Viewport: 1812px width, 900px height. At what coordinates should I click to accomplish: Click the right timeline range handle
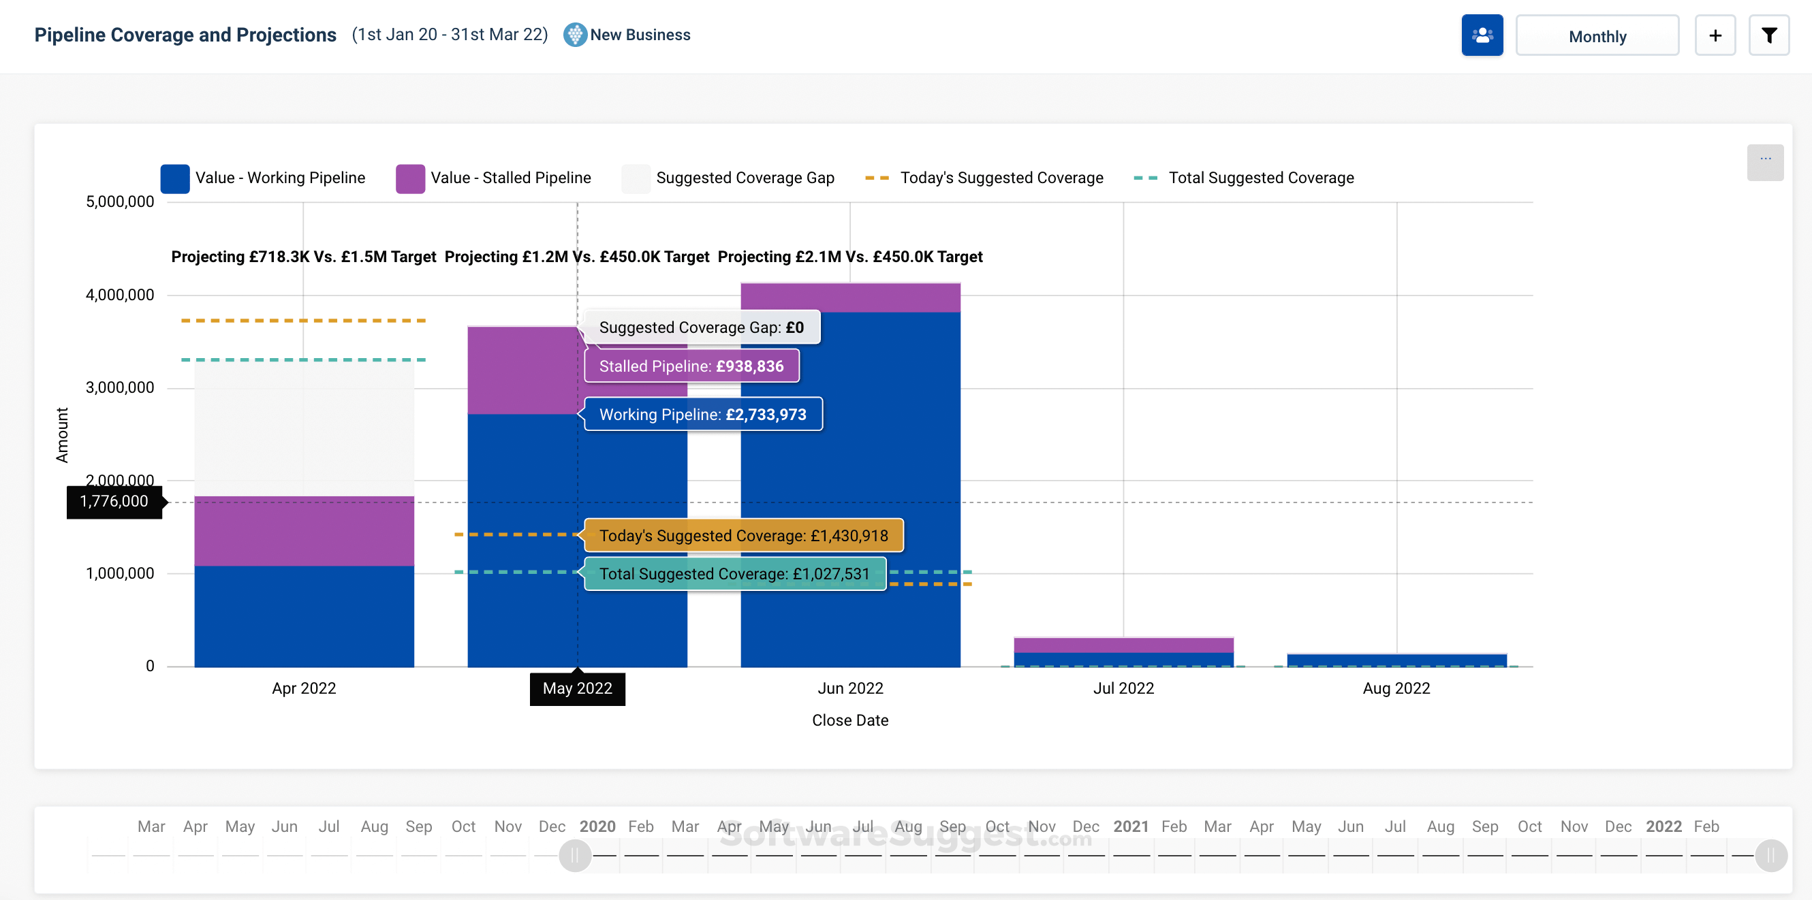1770,855
